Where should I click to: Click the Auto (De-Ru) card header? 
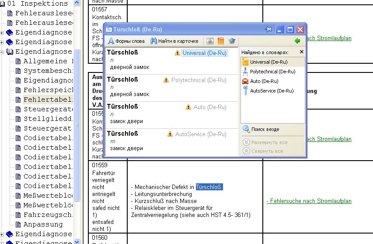pos(210,107)
